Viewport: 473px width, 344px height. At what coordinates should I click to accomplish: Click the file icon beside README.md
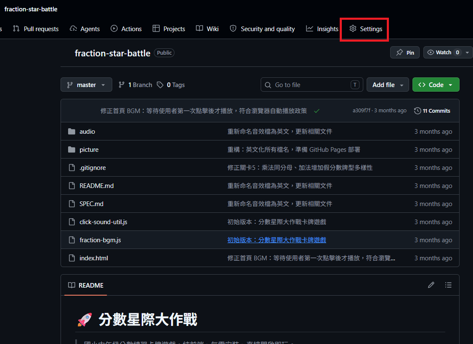pos(72,185)
